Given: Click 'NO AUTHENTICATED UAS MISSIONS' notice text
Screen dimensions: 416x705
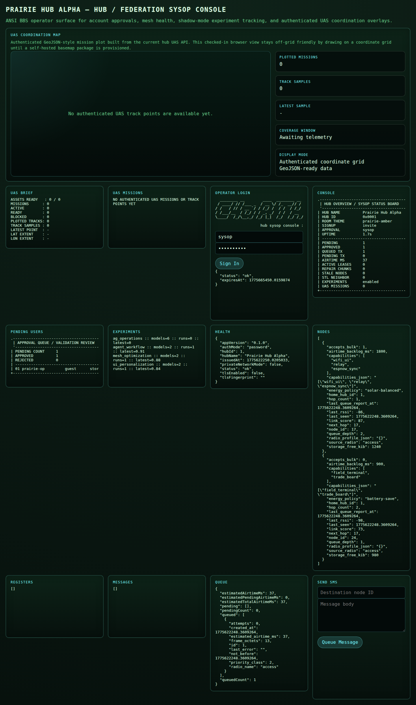Looking at the screenshot, I should point(156,202).
